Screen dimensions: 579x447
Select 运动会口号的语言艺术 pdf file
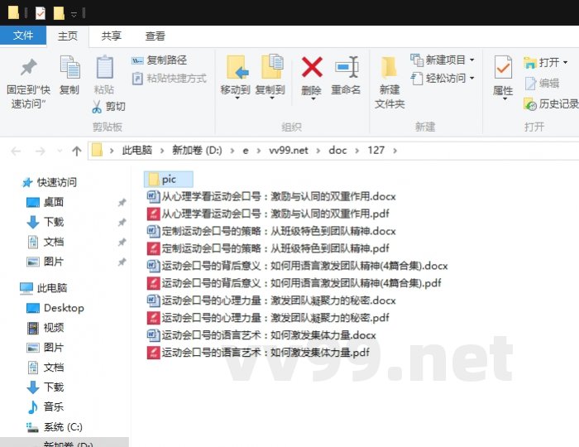coord(258,353)
